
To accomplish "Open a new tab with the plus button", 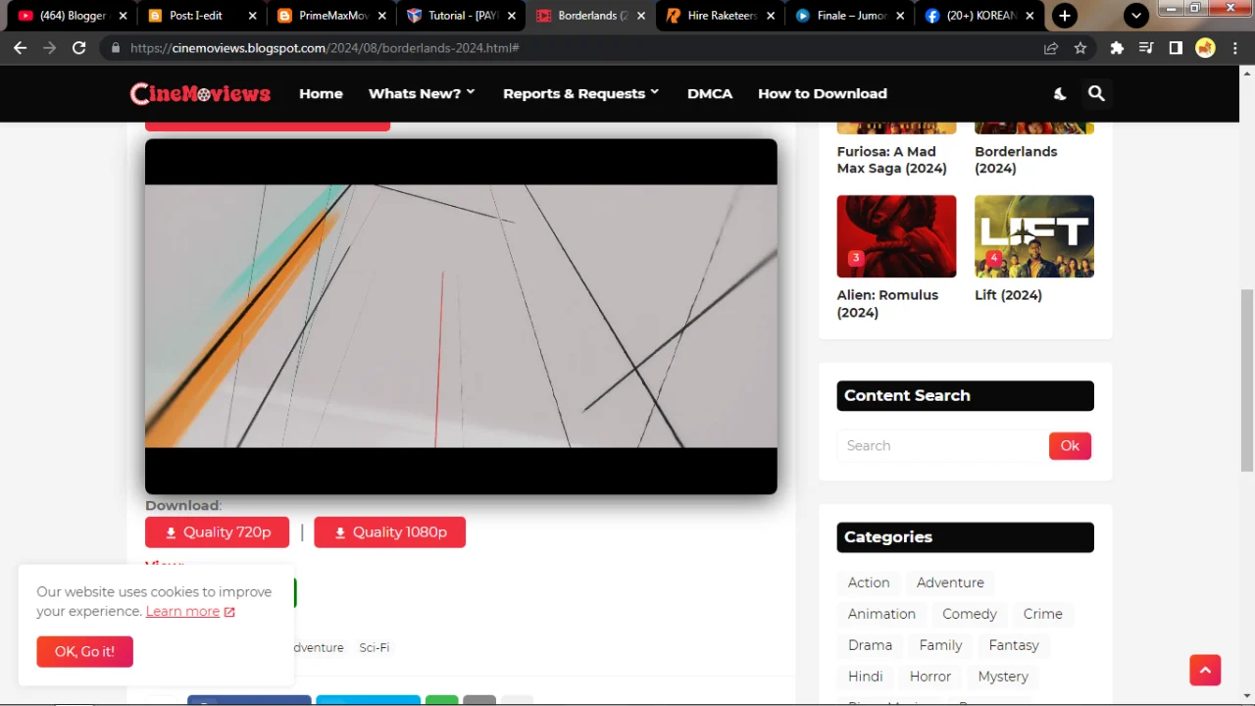I will pos(1065,16).
